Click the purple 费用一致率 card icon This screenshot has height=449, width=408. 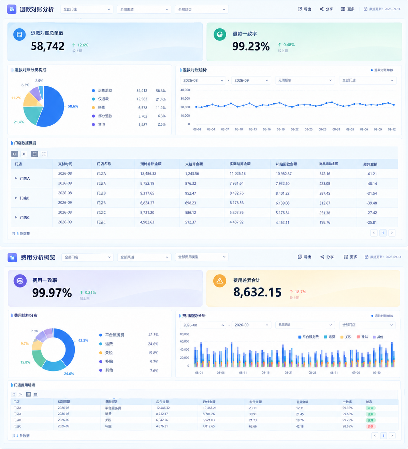[x=20, y=281]
